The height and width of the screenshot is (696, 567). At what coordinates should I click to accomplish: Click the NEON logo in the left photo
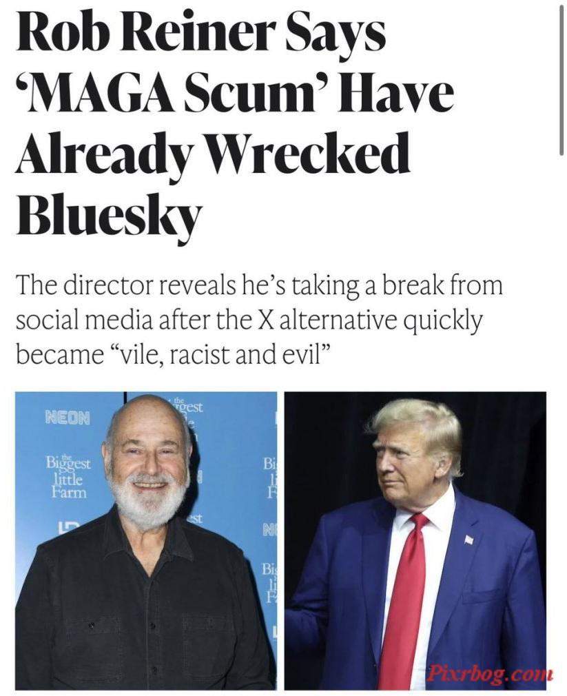(x=68, y=417)
